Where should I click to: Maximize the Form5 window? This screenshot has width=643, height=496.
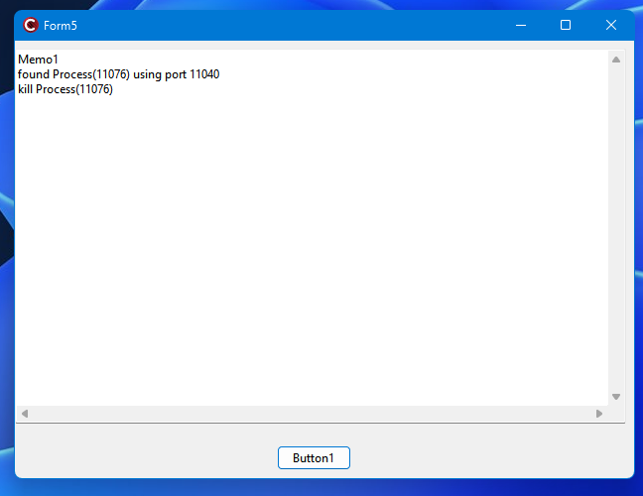pos(566,26)
